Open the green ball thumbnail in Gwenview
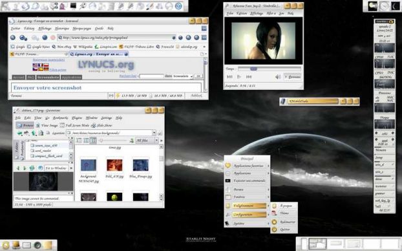 [114, 197]
